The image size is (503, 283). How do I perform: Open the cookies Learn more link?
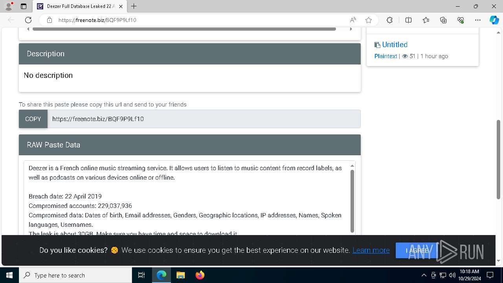[x=371, y=250]
